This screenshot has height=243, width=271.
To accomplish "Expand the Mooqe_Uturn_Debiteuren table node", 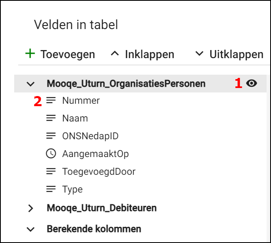I will pos(31,208).
